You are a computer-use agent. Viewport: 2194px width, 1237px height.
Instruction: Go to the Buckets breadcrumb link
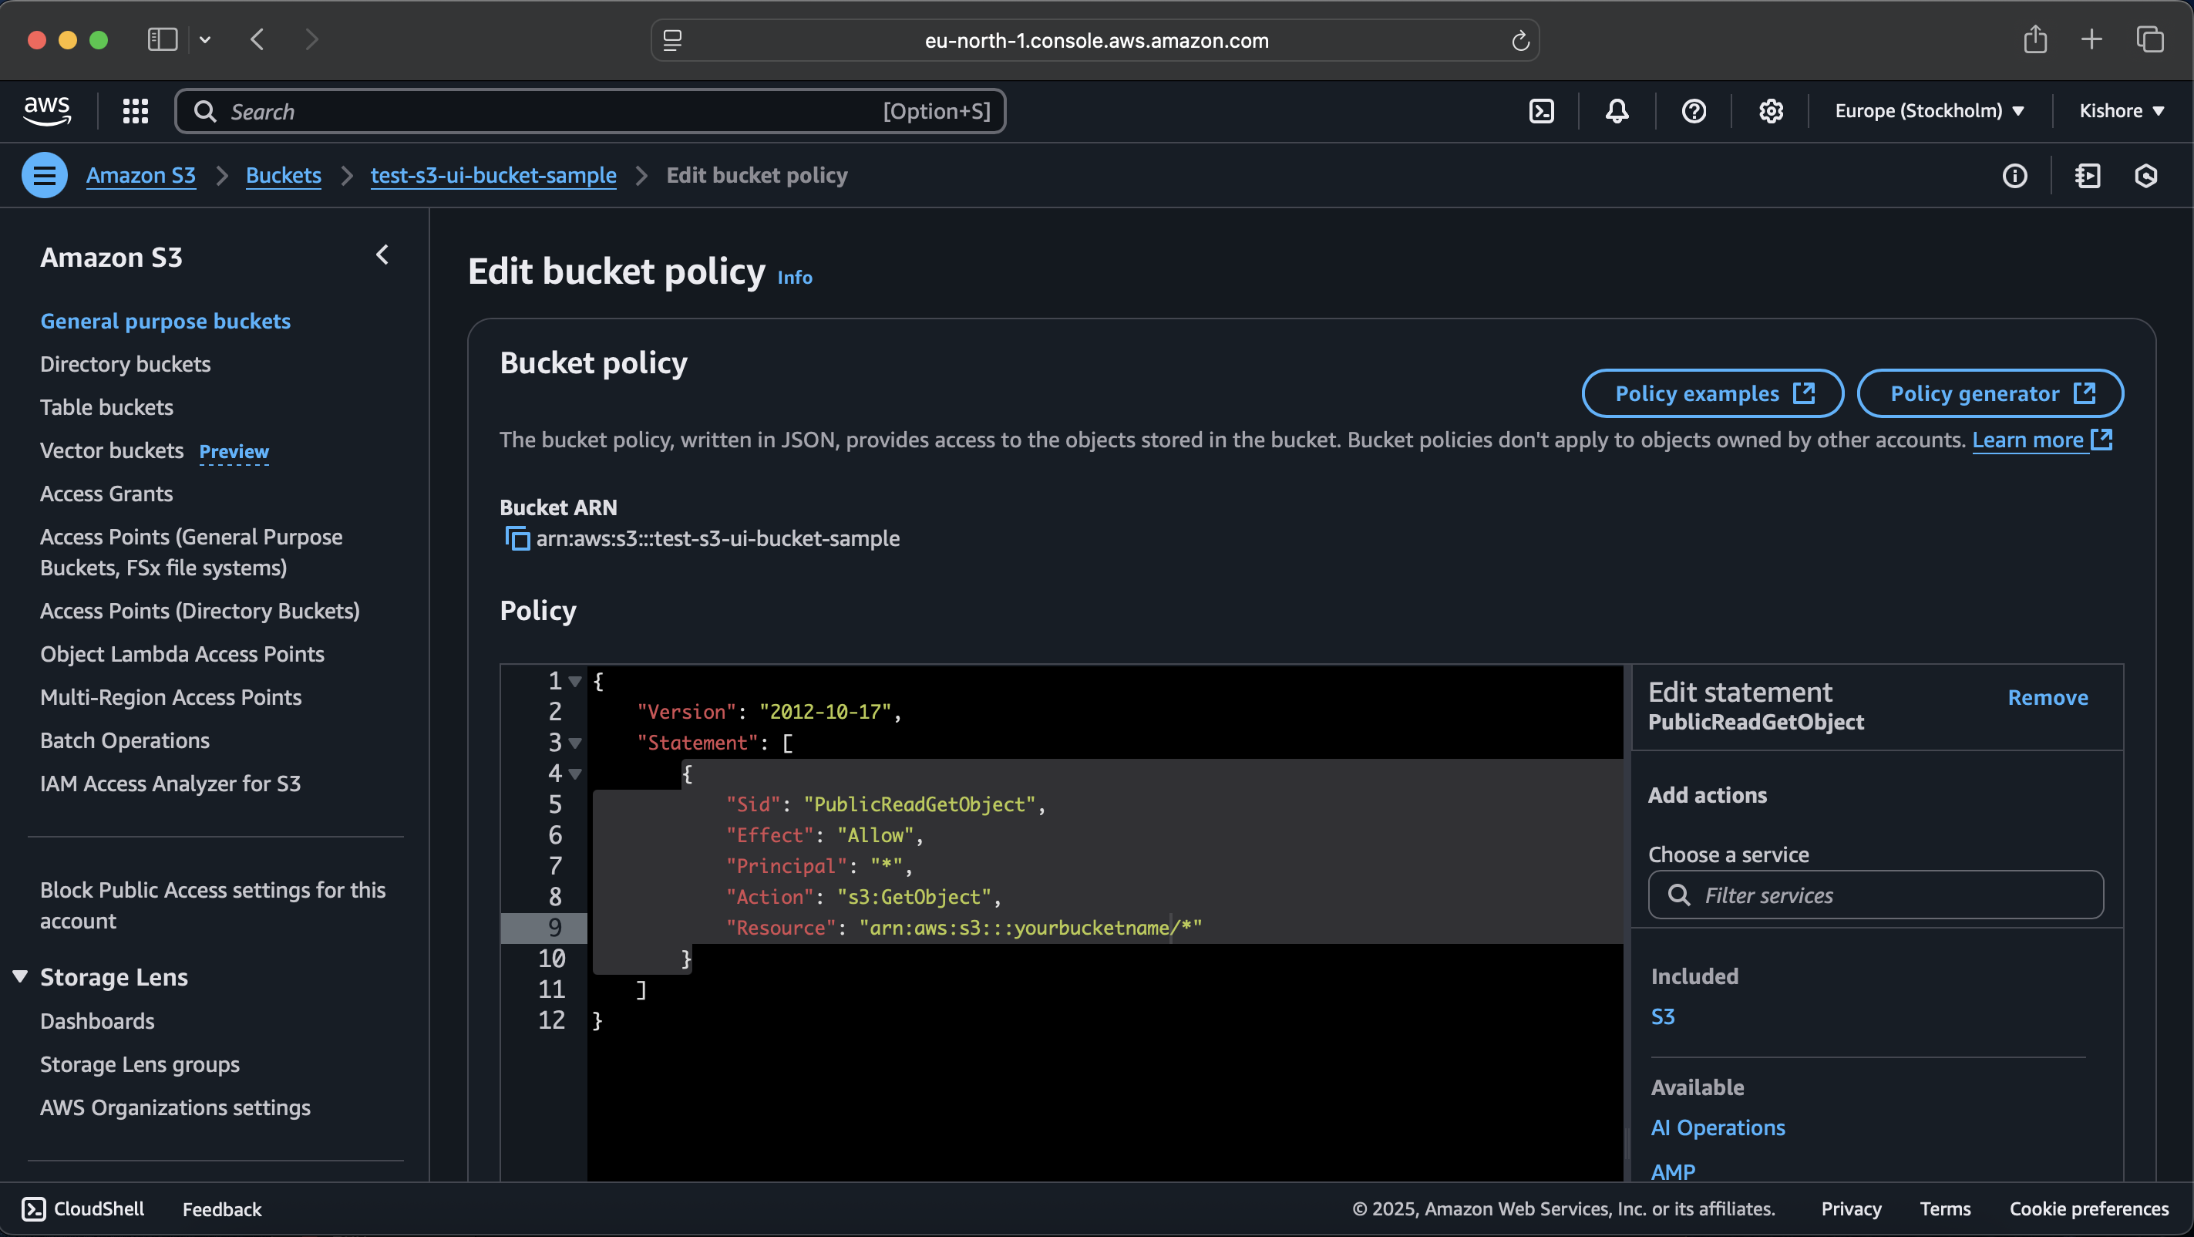[284, 176]
